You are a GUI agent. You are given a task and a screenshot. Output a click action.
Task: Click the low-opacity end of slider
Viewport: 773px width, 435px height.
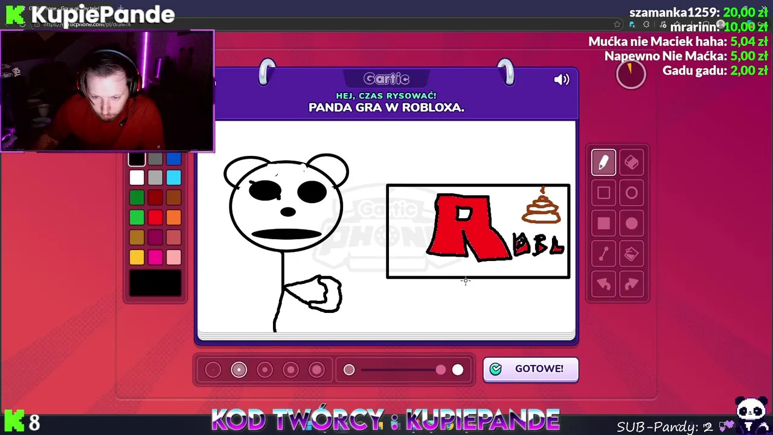(349, 370)
